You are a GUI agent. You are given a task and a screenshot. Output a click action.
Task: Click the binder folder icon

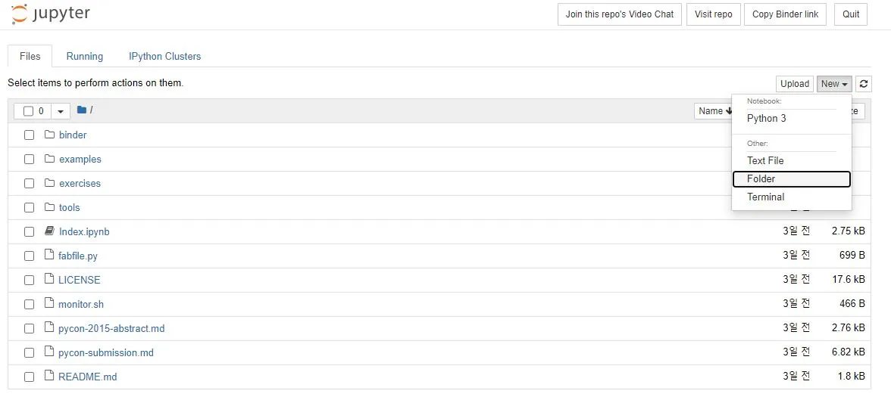(48, 135)
